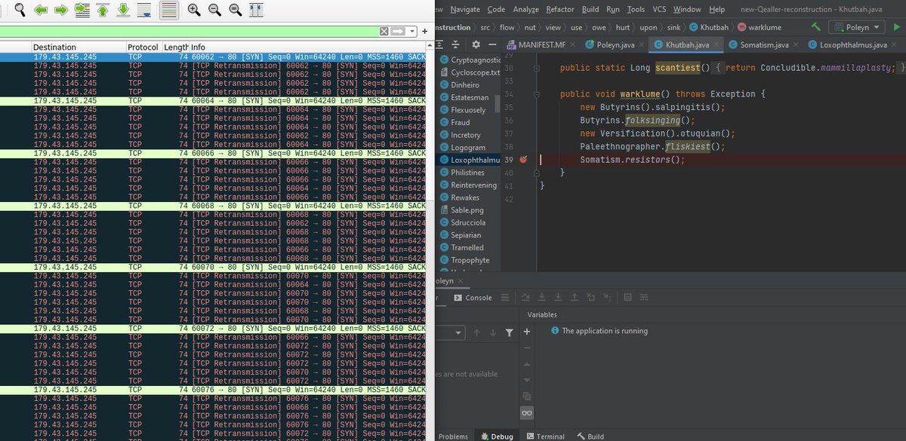The width and height of the screenshot is (906, 441).
Task: Click the sink breadcrumb folder
Action: (x=672, y=27)
